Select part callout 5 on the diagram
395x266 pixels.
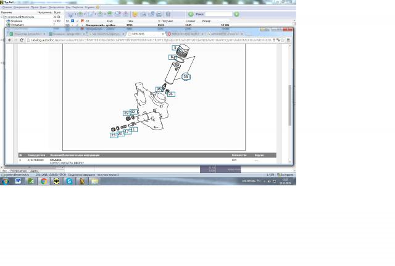click(x=175, y=48)
